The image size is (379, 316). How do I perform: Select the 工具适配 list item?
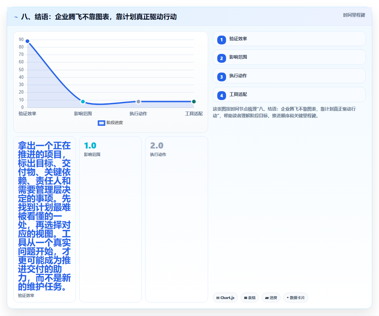[289, 95]
